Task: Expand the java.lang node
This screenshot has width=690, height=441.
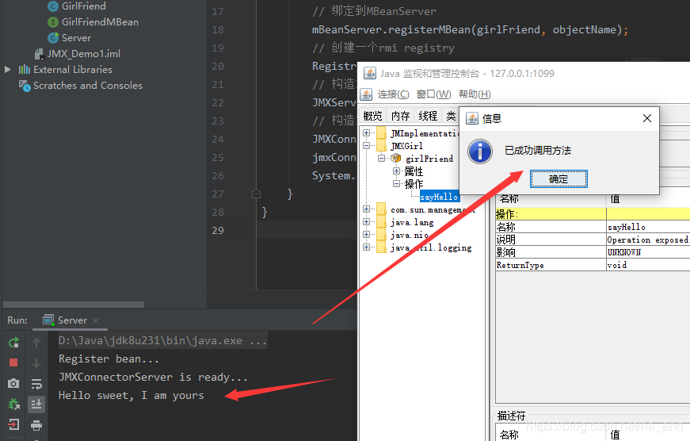Action: pos(366,221)
